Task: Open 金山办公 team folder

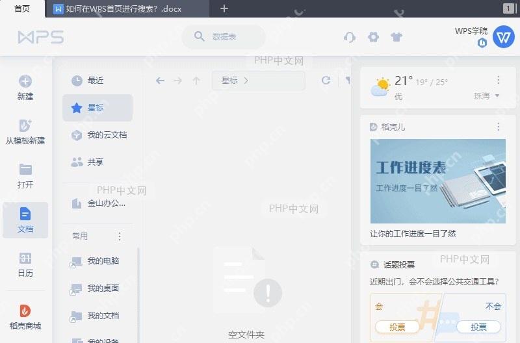Action: click(x=97, y=203)
